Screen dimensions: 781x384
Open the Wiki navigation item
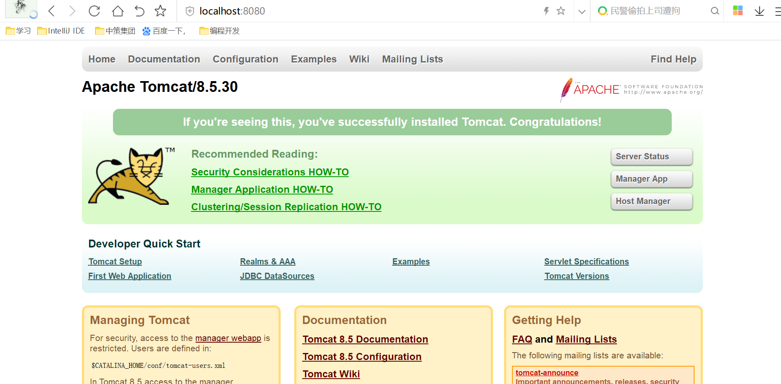tap(359, 59)
